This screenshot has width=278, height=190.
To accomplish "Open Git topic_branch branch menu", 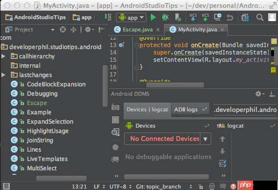I will coord(164,187).
